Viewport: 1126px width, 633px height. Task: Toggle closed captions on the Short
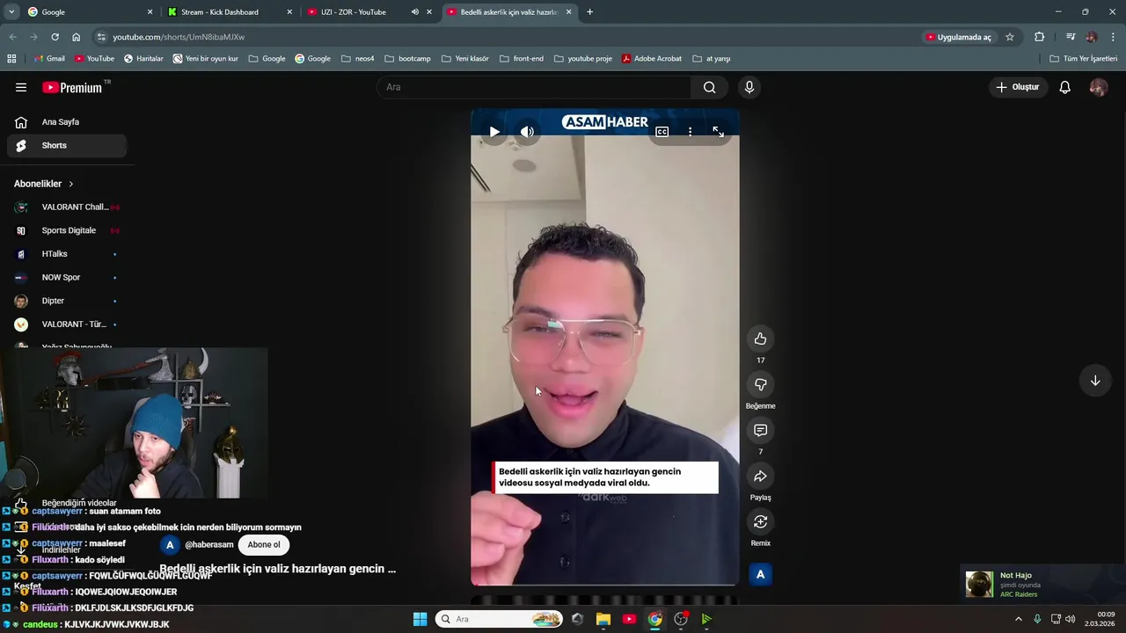[662, 132]
